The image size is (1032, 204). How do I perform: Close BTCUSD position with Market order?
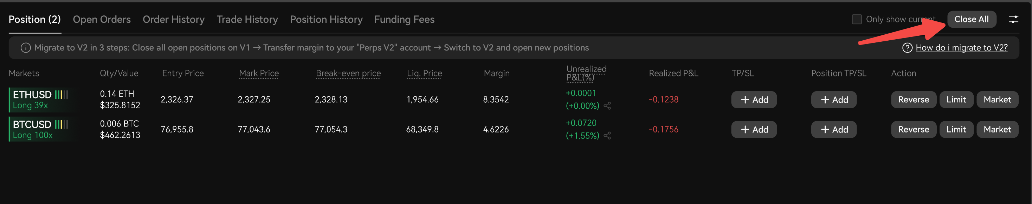point(997,130)
